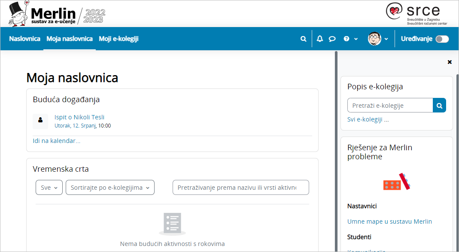Open Umne mape u sustavu Merlin link
The width and height of the screenshot is (459, 252).
(389, 222)
